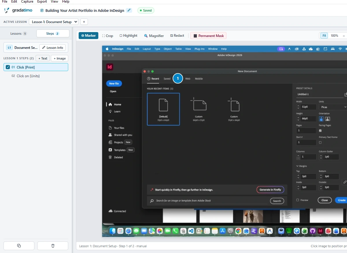The width and height of the screenshot is (347, 253).
Task: Click the [Default] 51p0 x 66p0 preset thumbnail
Action: (163, 109)
